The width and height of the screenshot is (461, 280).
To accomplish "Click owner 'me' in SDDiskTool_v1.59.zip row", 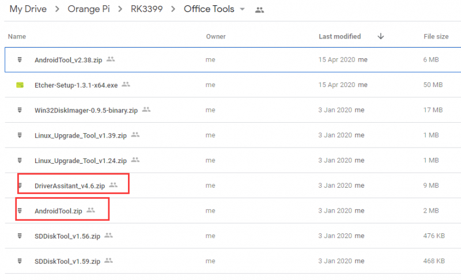I will click(210, 261).
